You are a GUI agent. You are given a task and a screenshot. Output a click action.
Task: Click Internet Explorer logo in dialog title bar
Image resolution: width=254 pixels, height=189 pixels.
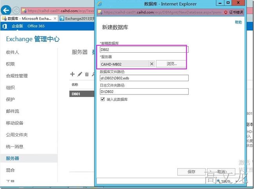(x=99, y=4)
